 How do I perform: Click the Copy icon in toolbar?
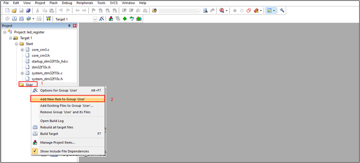pos(45,10)
